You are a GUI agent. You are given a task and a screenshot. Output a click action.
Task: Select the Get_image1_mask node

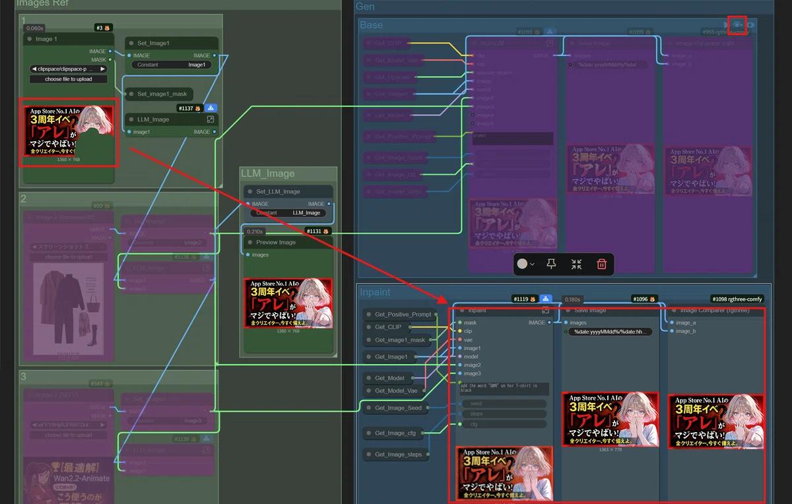(x=398, y=340)
